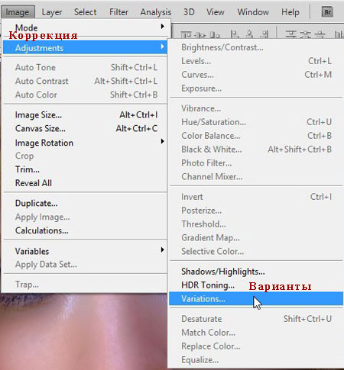Click the Align left edges icon

(235, 34)
